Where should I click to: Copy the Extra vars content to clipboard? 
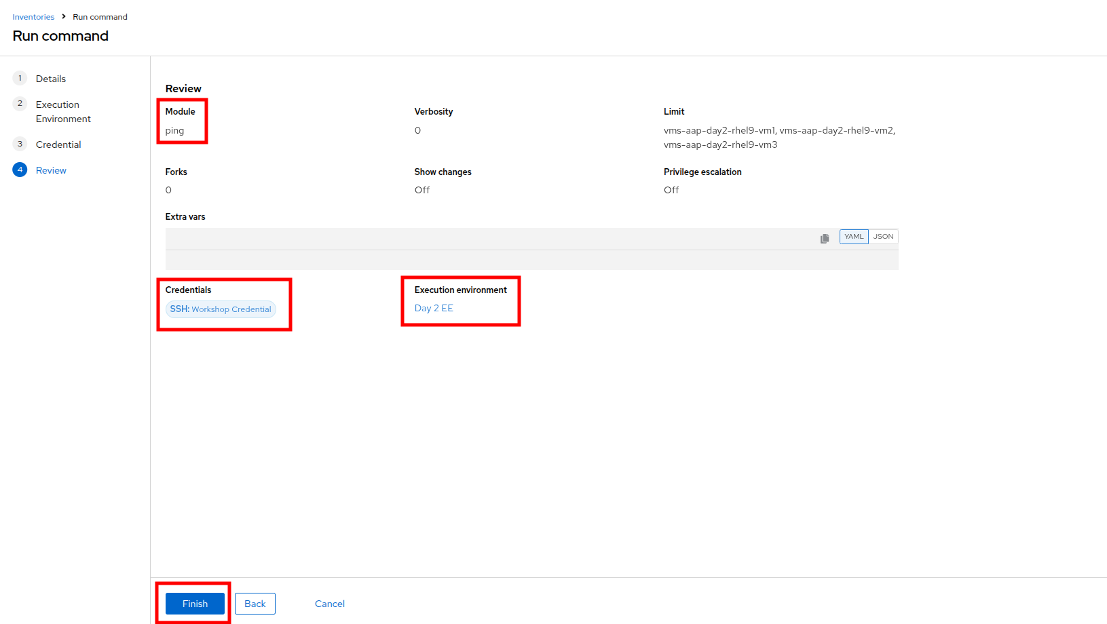click(x=825, y=238)
